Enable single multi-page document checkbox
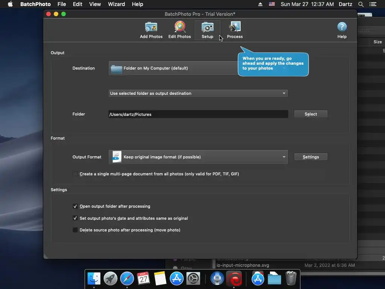Image resolution: width=385 pixels, height=289 pixels. click(x=75, y=174)
